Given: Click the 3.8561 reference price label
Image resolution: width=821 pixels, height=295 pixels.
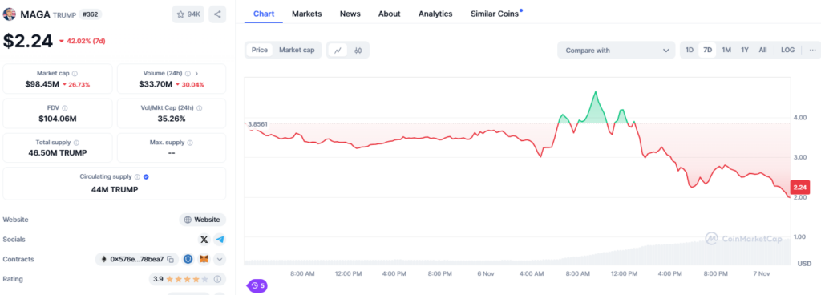Looking at the screenshot, I should pyautogui.click(x=257, y=124).
